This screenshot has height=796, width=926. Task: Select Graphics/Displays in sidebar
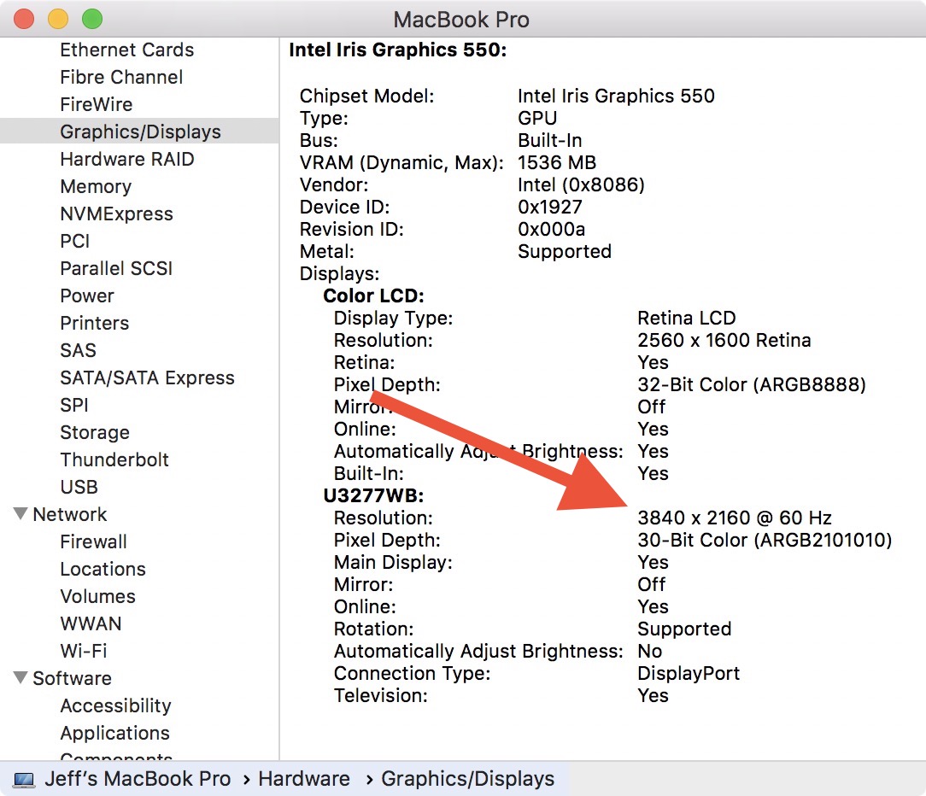pyautogui.click(x=140, y=132)
